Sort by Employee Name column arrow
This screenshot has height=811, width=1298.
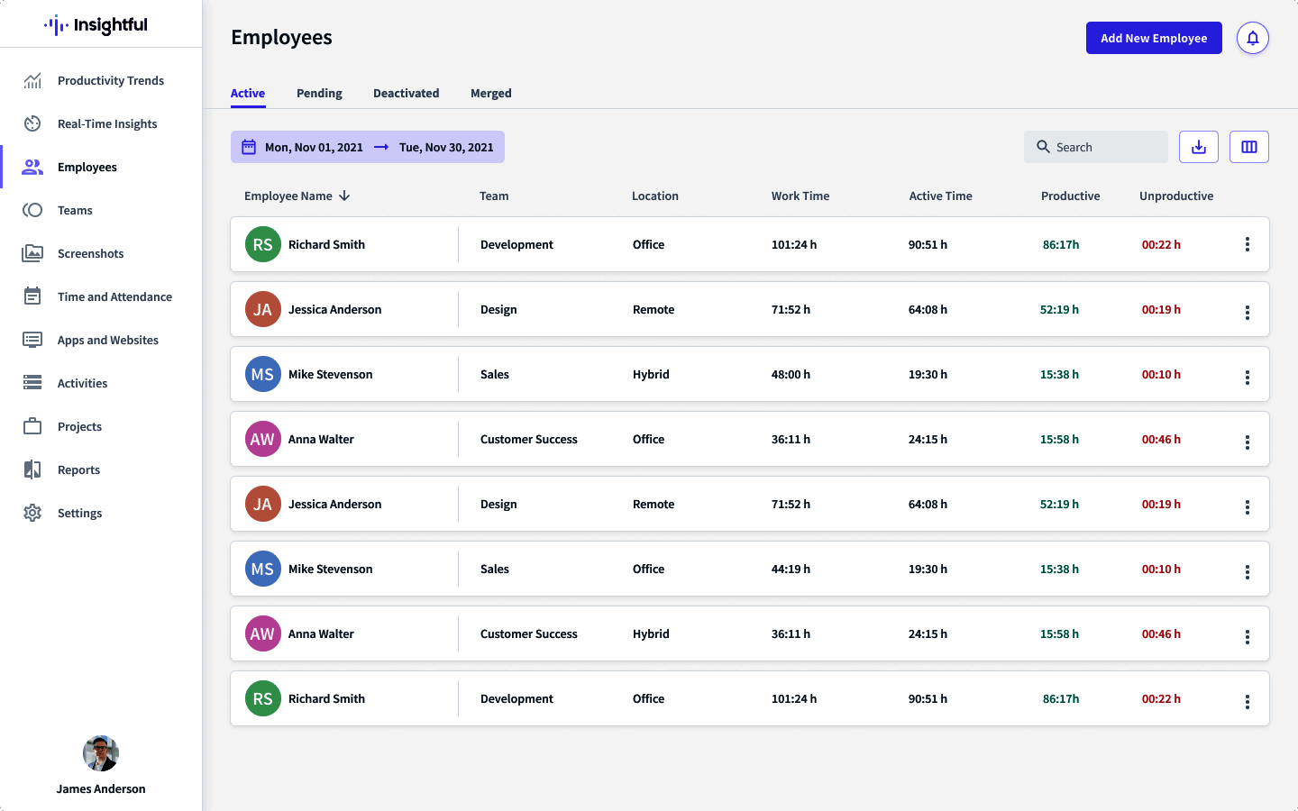(x=344, y=196)
